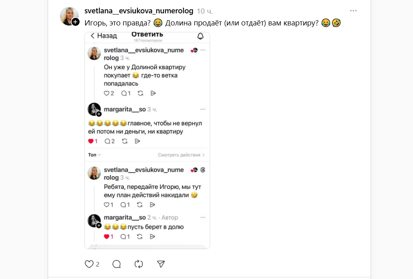This screenshot has height=279, width=413.
Task: Open the notification bell in the screenshot
Action: coord(200,37)
